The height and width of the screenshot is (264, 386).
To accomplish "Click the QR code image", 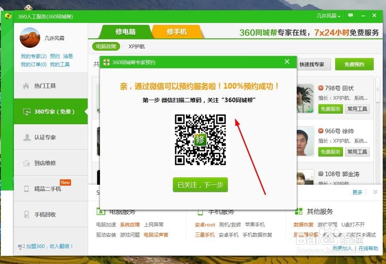I will pos(200,140).
